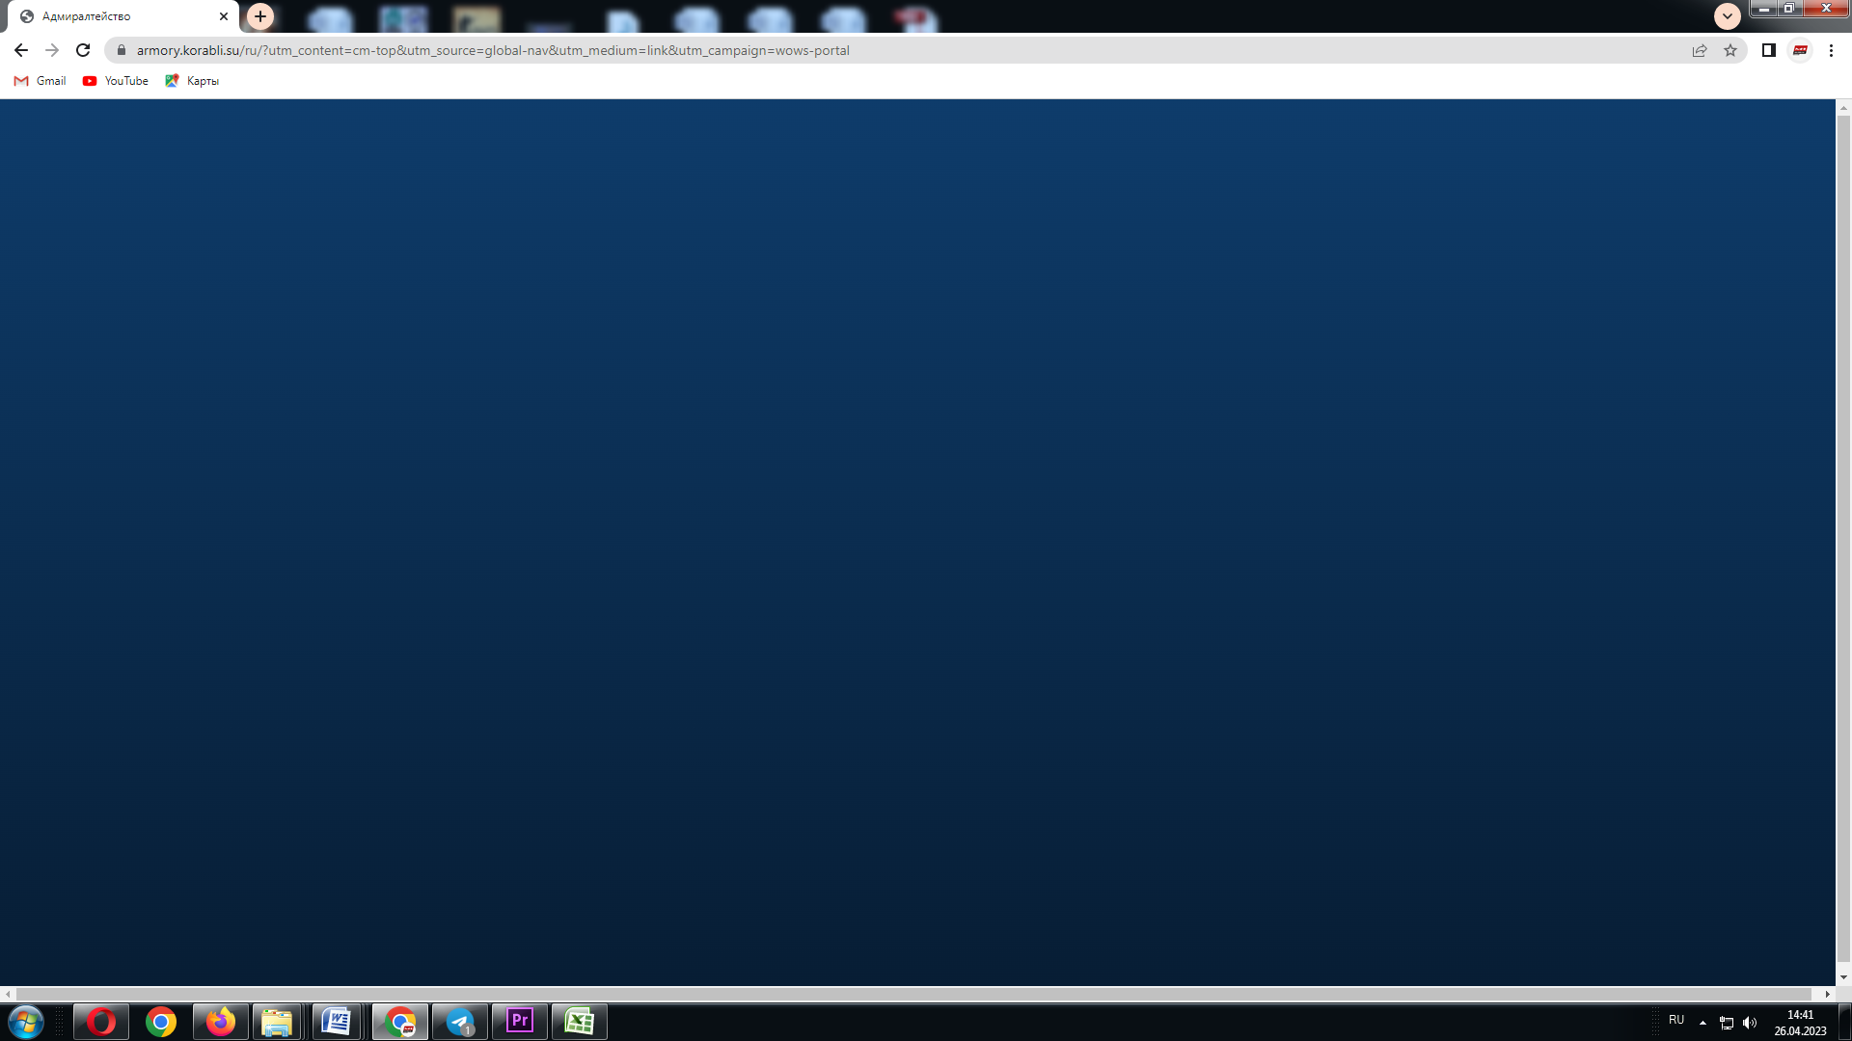Click the scroll down arrow

pos(1843,977)
